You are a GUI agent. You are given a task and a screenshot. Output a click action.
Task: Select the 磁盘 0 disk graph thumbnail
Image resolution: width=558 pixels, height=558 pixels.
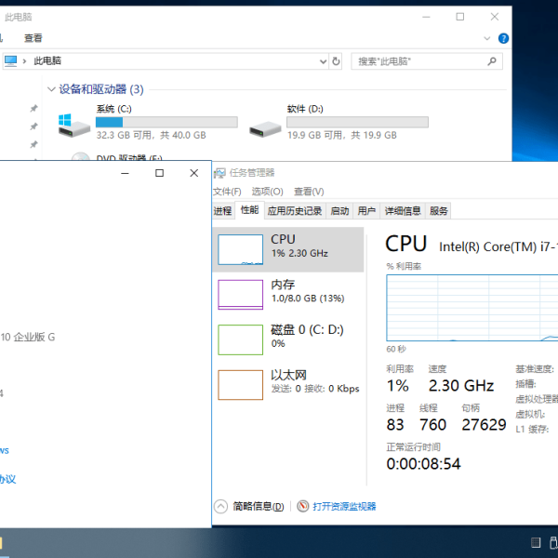tap(241, 339)
